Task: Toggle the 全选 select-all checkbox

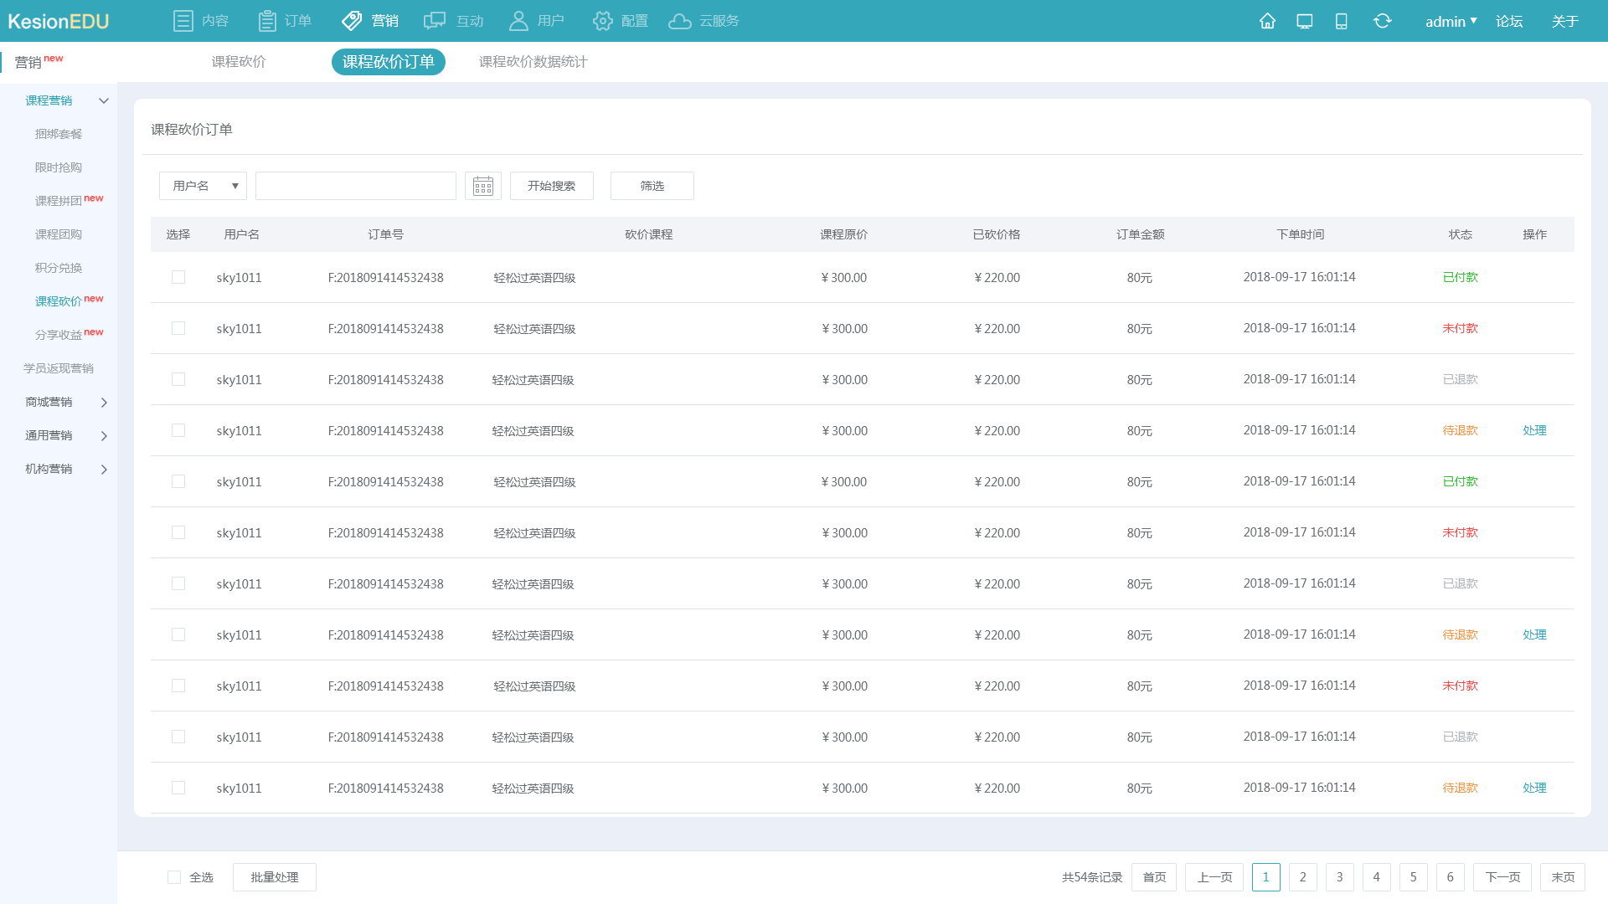Action: tap(174, 877)
